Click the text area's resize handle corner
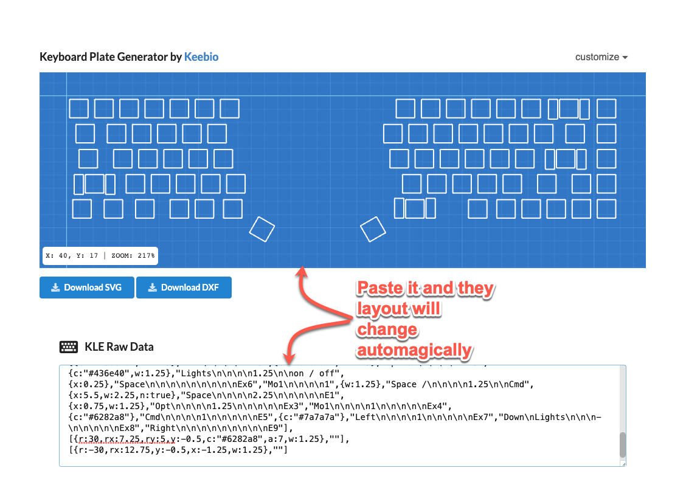 tap(622, 463)
